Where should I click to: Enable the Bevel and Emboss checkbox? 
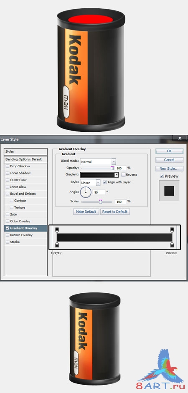7,194
